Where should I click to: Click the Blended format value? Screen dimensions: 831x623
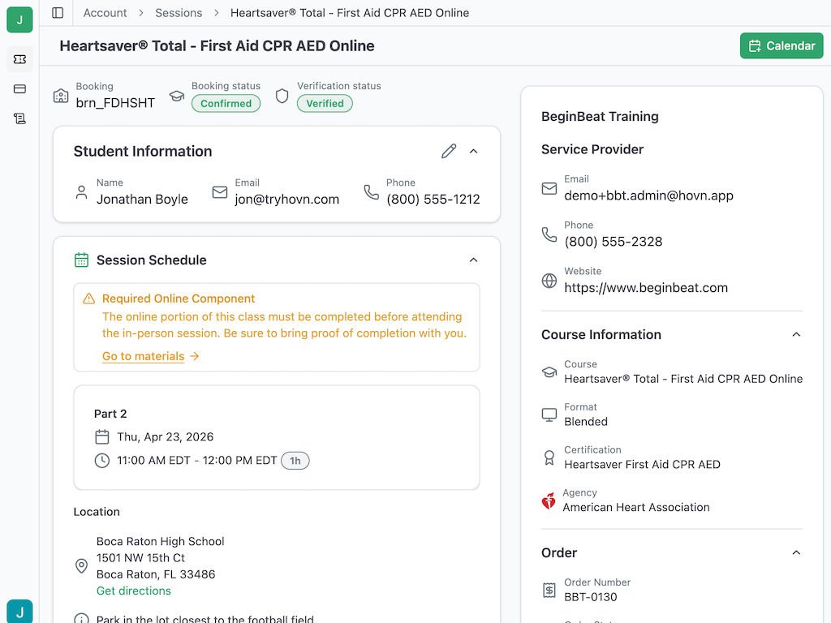click(586, 422)
